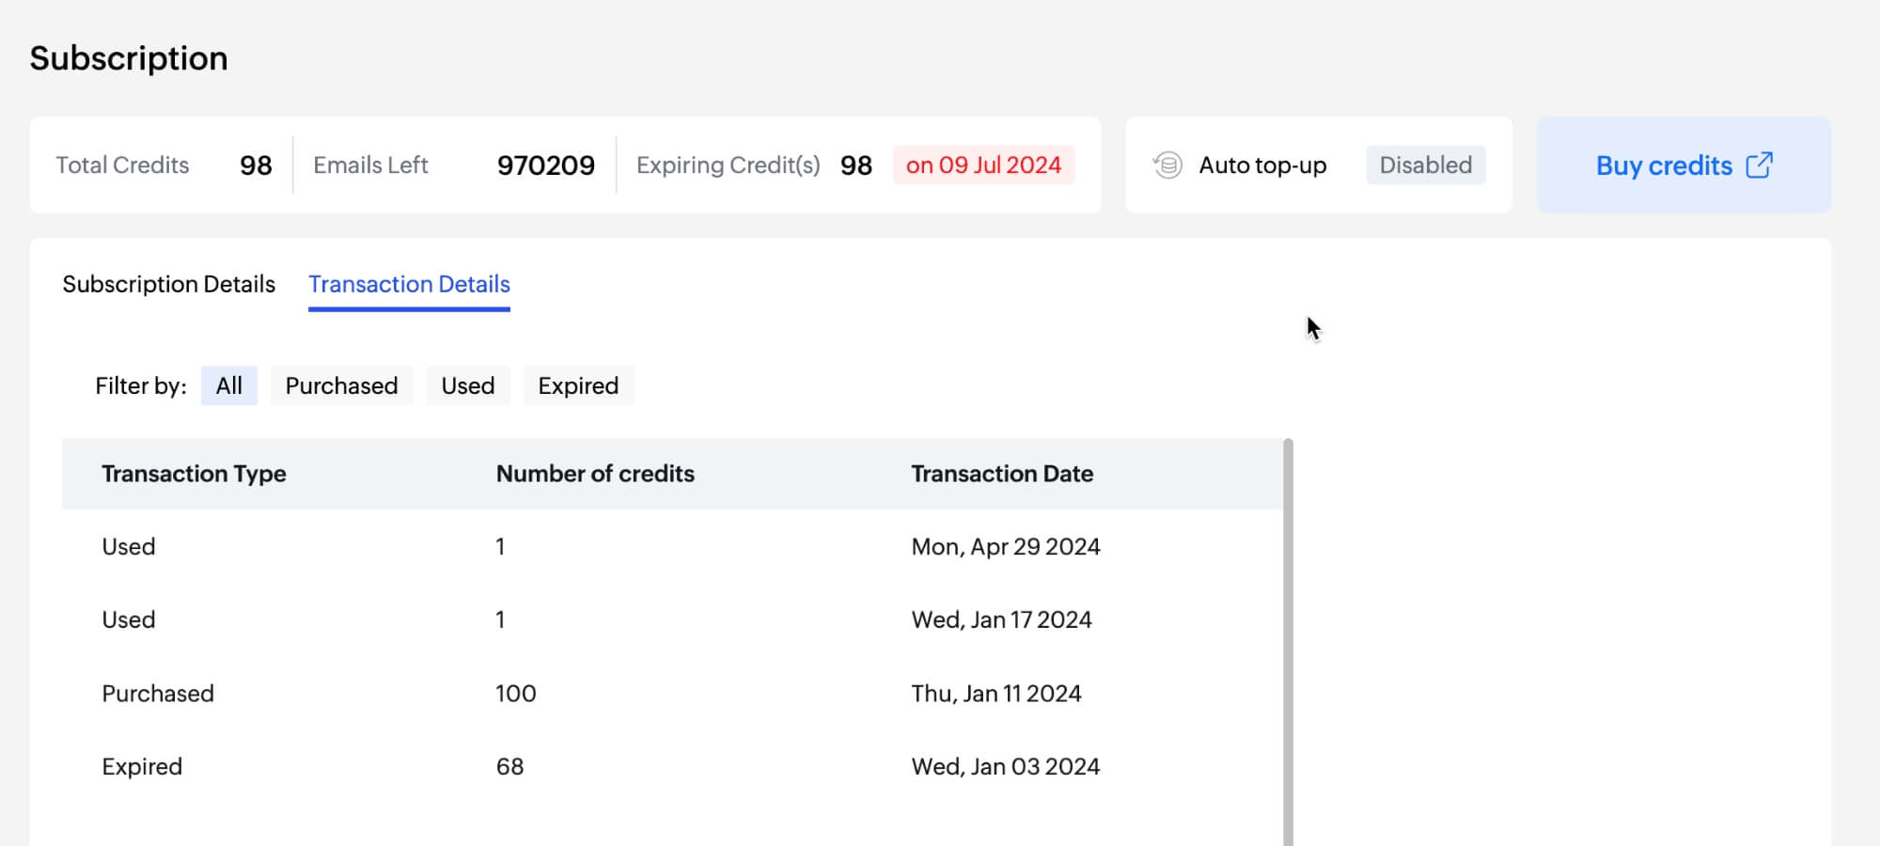The height and width of the screenshot is (846, 1880).
Task: Filter transactions by Purchased
Action: pos(341,386)
